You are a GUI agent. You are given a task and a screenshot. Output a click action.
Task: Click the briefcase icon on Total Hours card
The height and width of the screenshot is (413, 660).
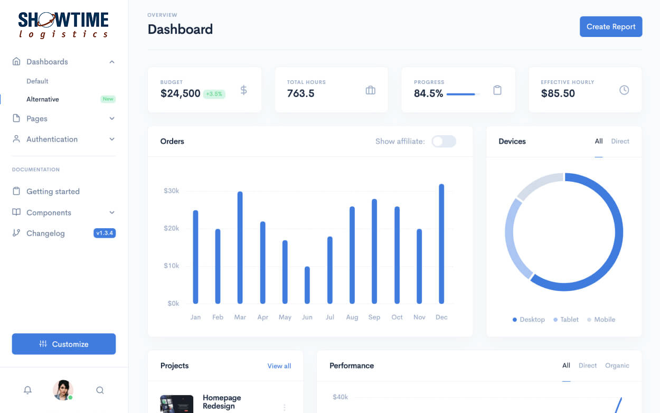[x=371, y=90]
